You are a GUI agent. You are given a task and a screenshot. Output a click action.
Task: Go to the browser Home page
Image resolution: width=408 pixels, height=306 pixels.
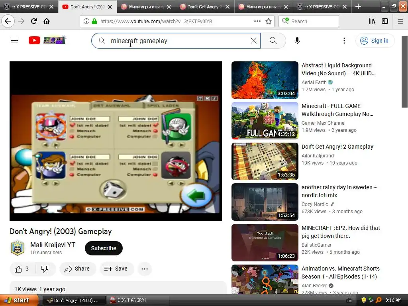coord(47,21)
